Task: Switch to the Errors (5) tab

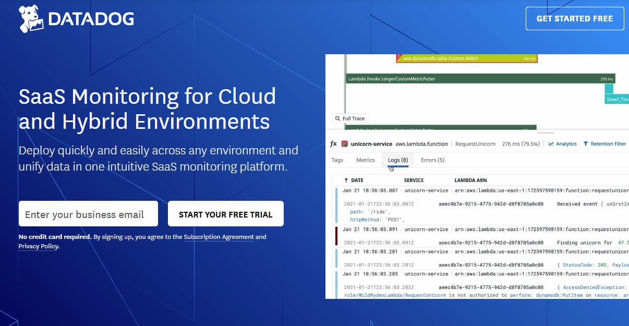Action: tap(432, 160)
